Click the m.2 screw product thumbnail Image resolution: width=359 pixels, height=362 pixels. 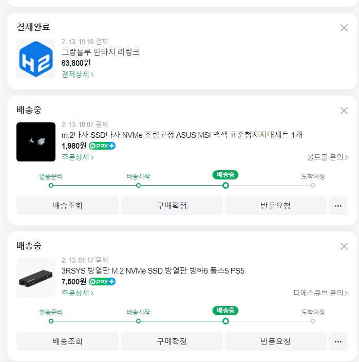coord(36,142)
